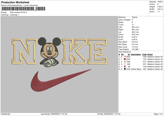Image resolution: width=164 pixels, height=116 pixels.
Task: Click the peach swatch for code 1217
Action: point(125,62)
